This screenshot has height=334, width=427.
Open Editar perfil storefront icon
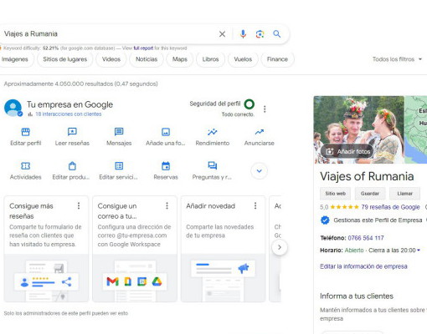coord(26,132)
